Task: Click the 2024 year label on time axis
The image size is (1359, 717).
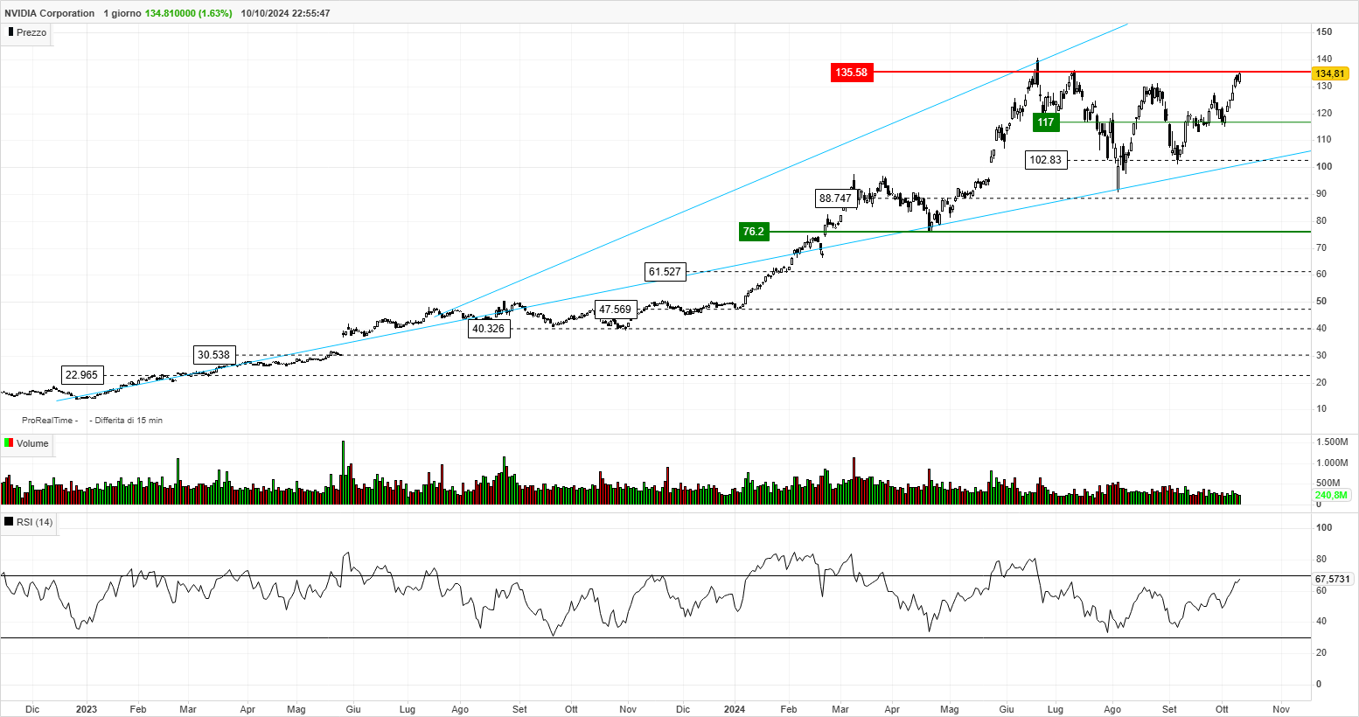Action: tap(735, 709)
